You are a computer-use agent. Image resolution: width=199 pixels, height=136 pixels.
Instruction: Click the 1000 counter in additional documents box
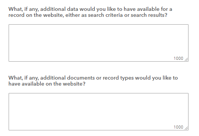[178, 127]
